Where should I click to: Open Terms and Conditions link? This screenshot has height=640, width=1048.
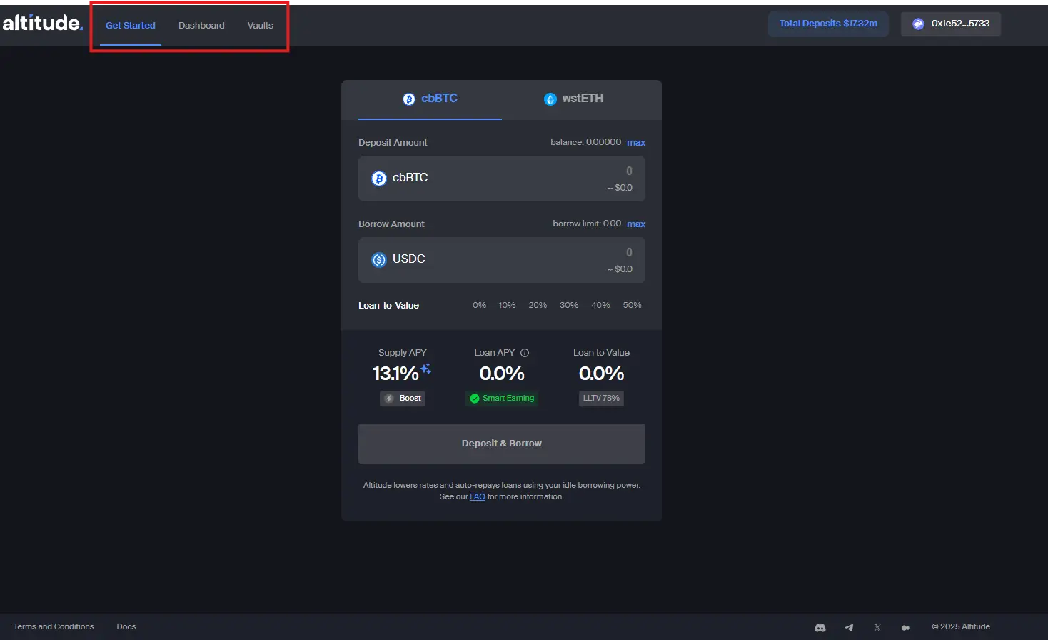[x=54, y=626]
